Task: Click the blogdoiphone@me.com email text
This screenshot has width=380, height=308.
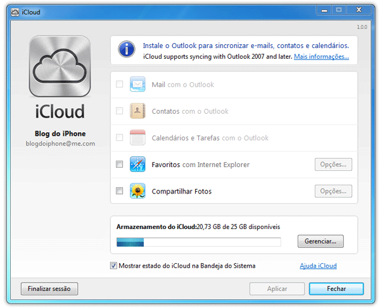Action: click(60, 144)
